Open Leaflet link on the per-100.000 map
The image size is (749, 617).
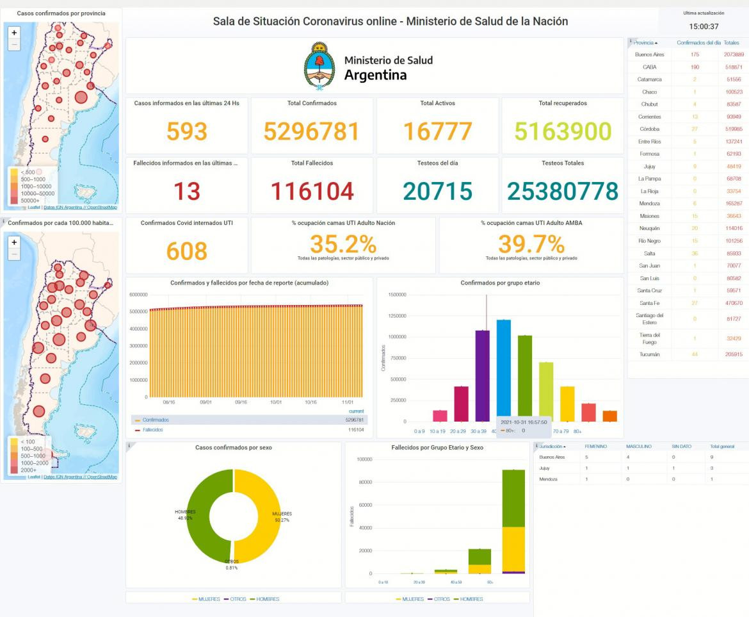click(34, 477)
